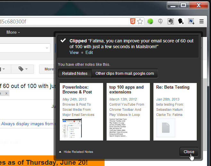
Task: Click the page vertical scrollbar
Action: point(205,115)
